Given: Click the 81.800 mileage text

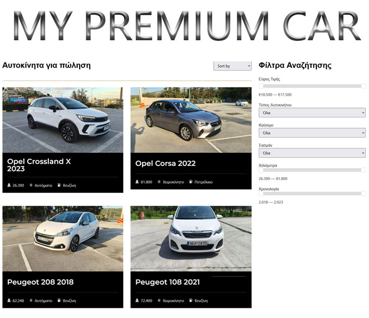Looking at the screenshot, I should 147,182.
